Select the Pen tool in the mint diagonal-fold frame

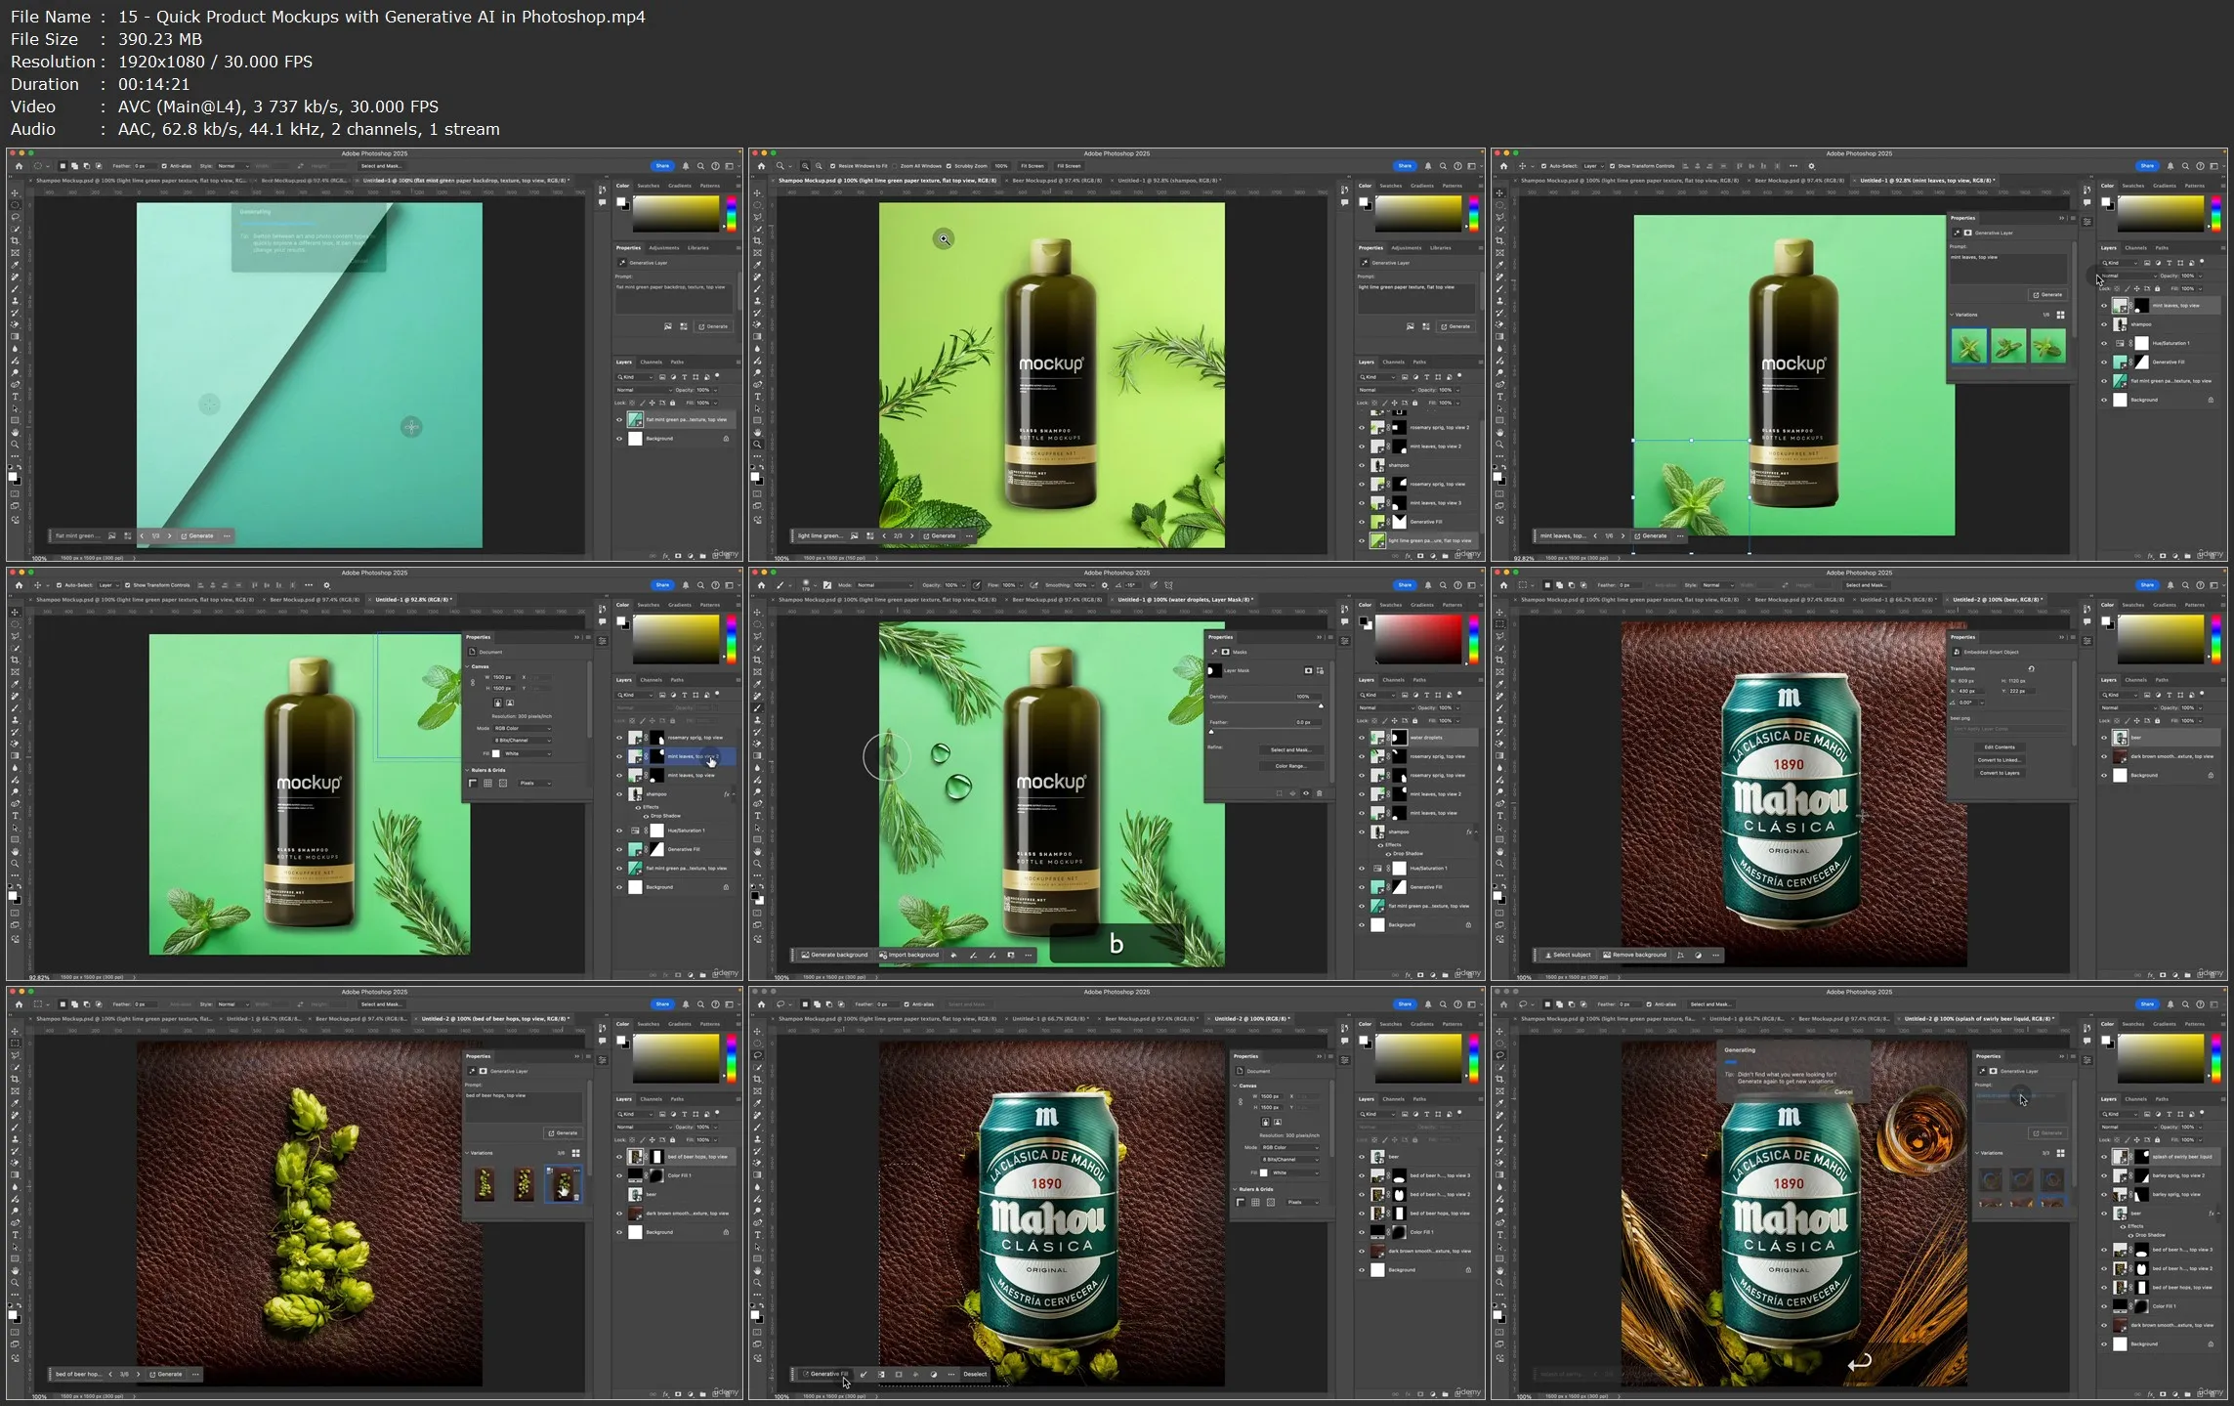[15, 385]
